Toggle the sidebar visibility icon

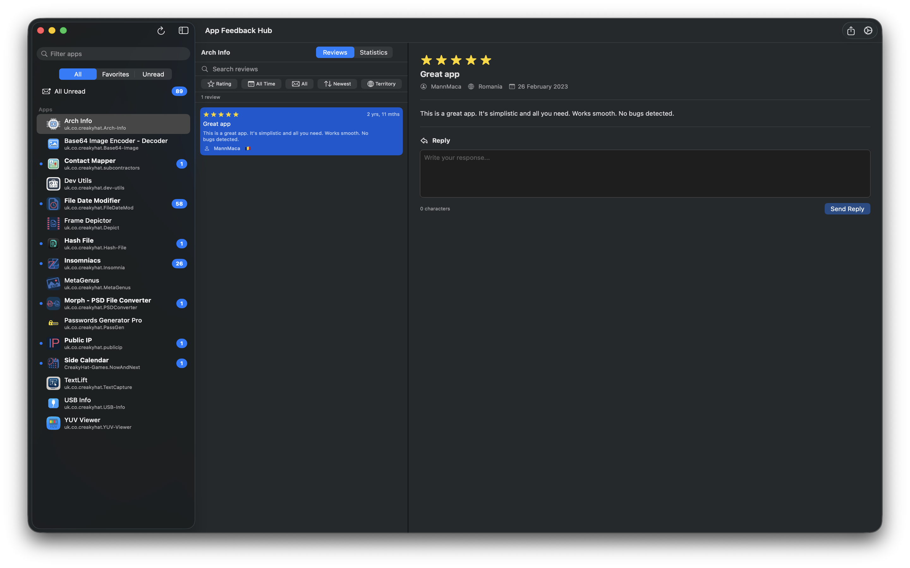tap(183, 30)
